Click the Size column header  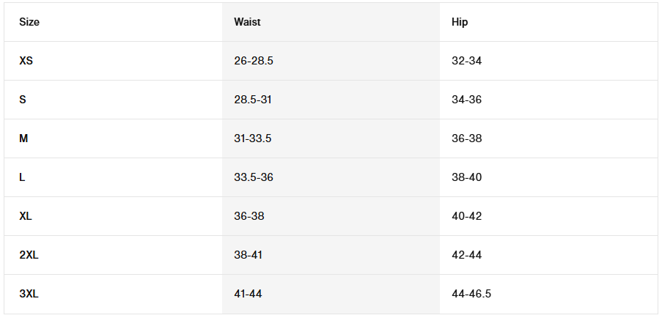(x=29, y=22)
